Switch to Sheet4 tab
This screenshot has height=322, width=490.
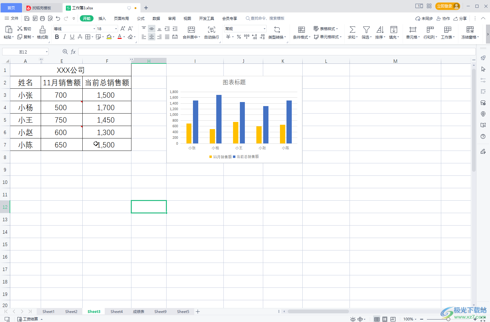(x=117, y=311)
